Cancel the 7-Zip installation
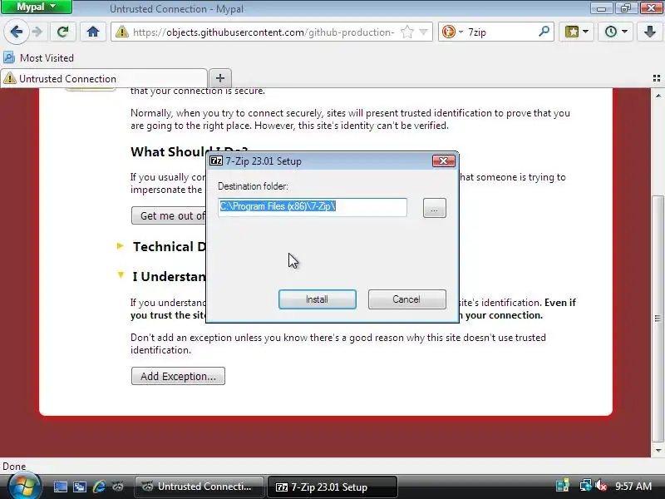This screenshot has height=499, width=665. 407,299
